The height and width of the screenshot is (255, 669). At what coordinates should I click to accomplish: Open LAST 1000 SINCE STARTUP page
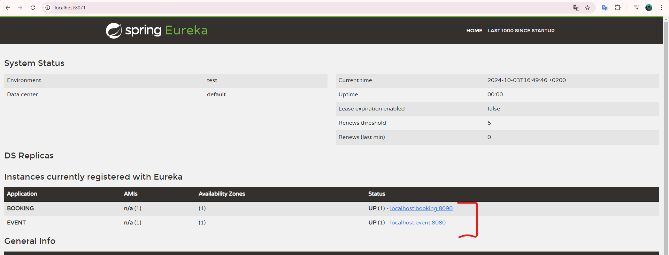coord(521,31)
